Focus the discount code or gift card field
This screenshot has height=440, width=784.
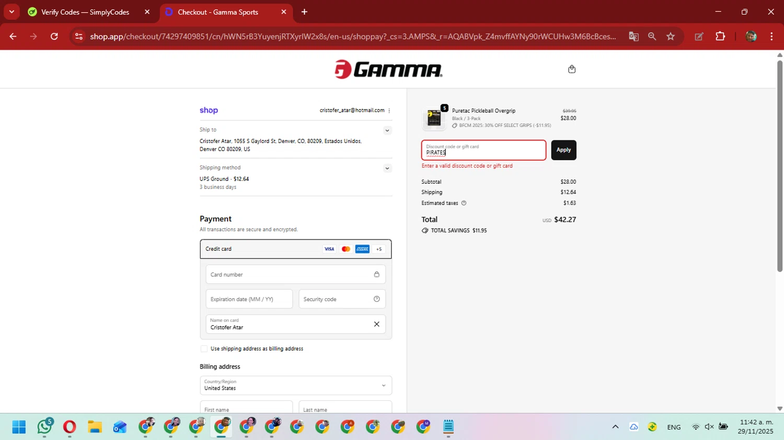point(484,150)
